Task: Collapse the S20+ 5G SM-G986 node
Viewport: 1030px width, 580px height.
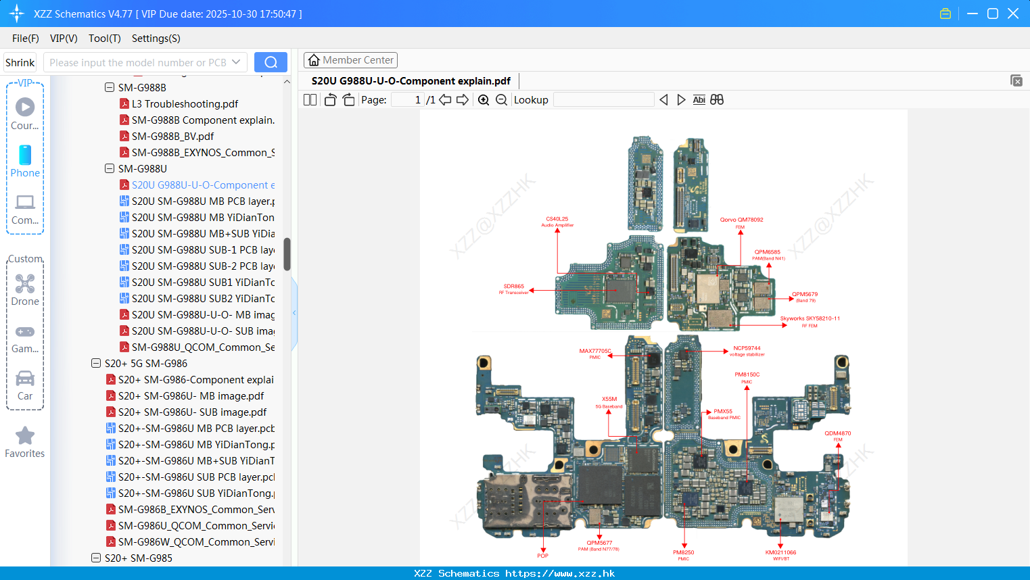Action: click(x=96, y=363)
